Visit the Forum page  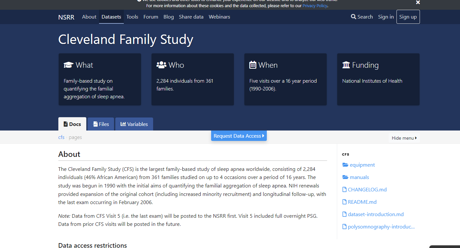tap(151, 17)
